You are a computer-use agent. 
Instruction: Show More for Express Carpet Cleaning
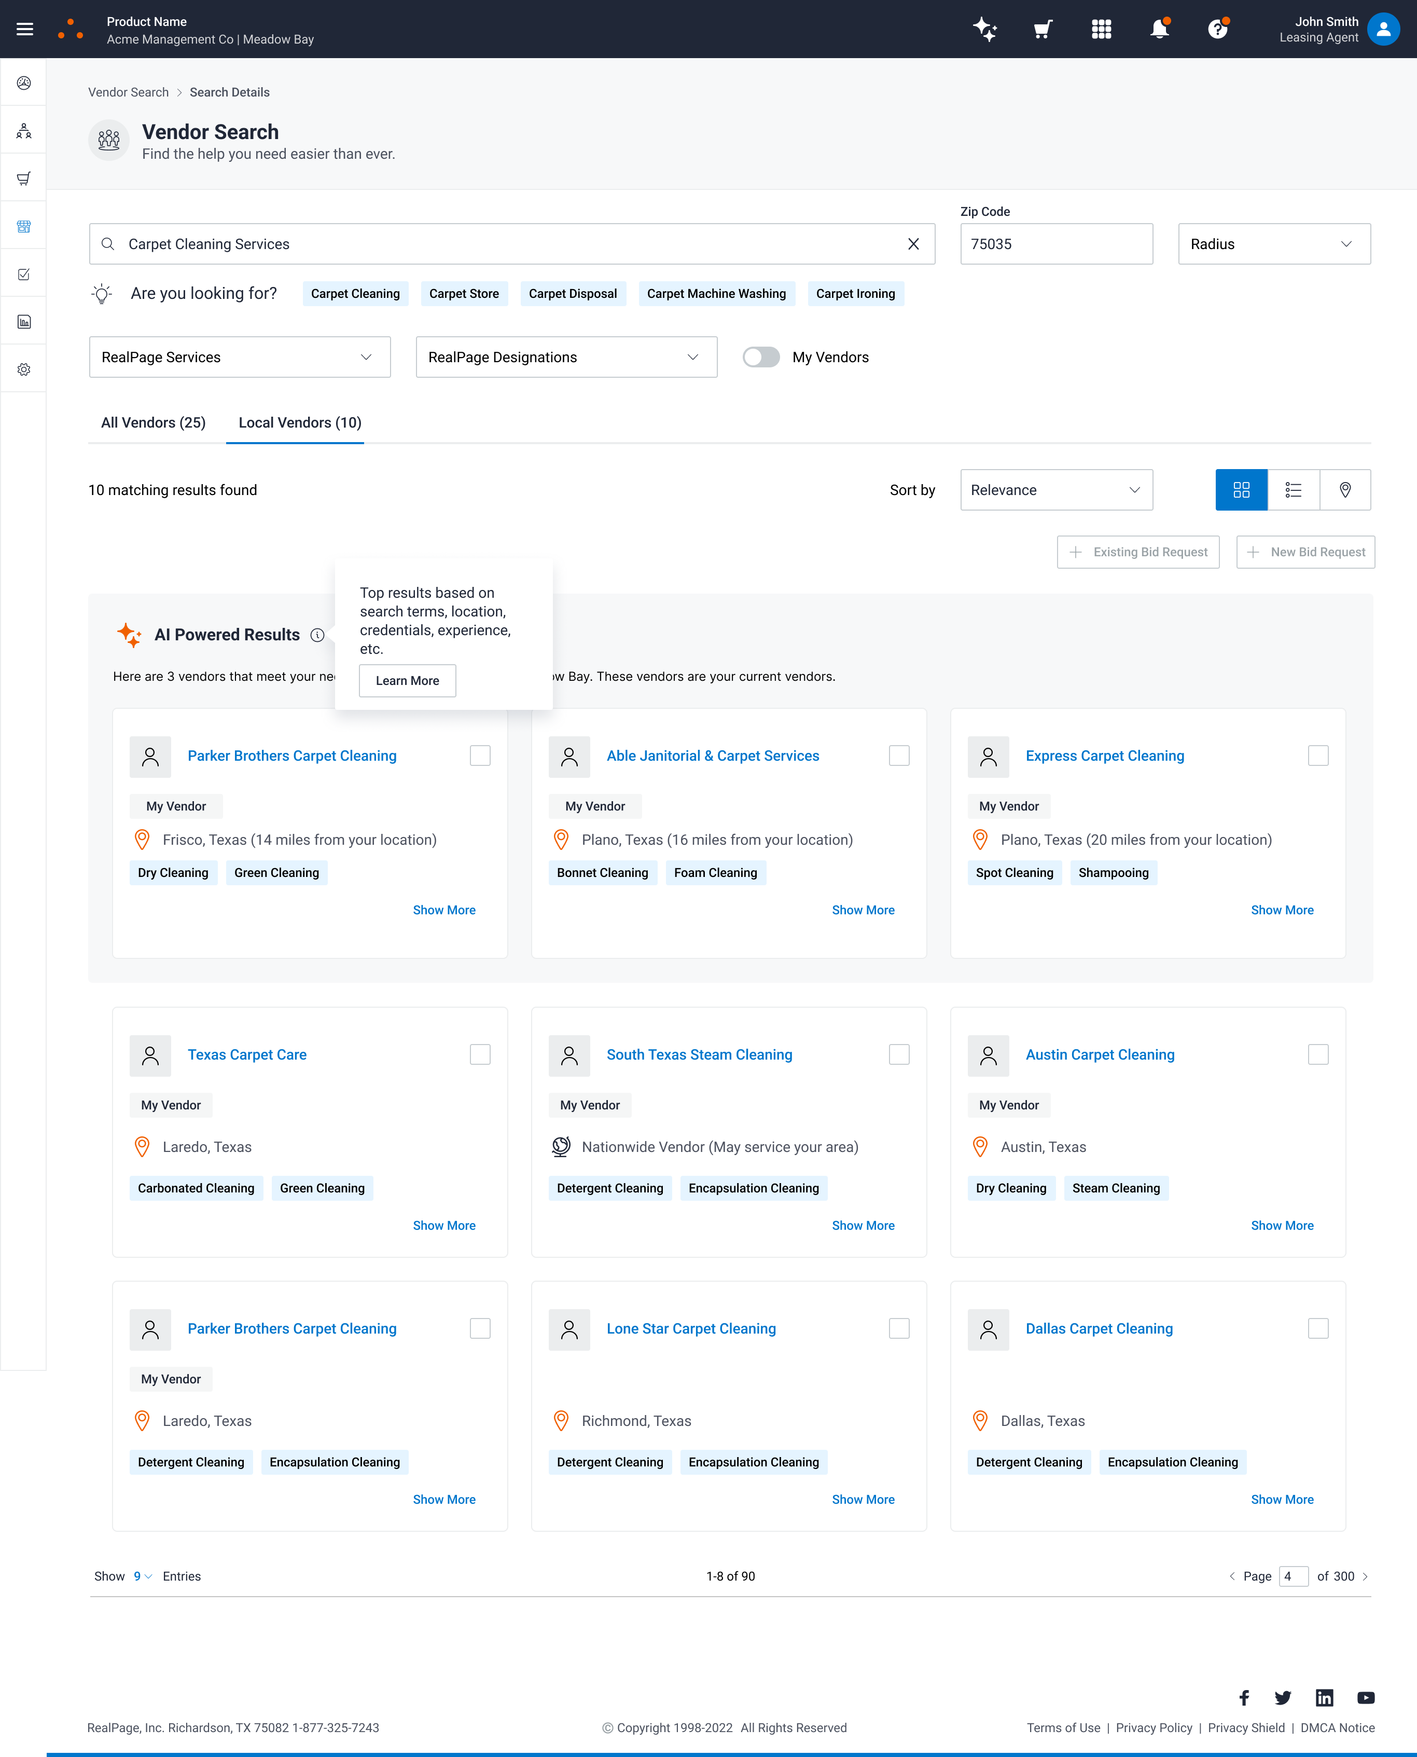click(1282, 910)
